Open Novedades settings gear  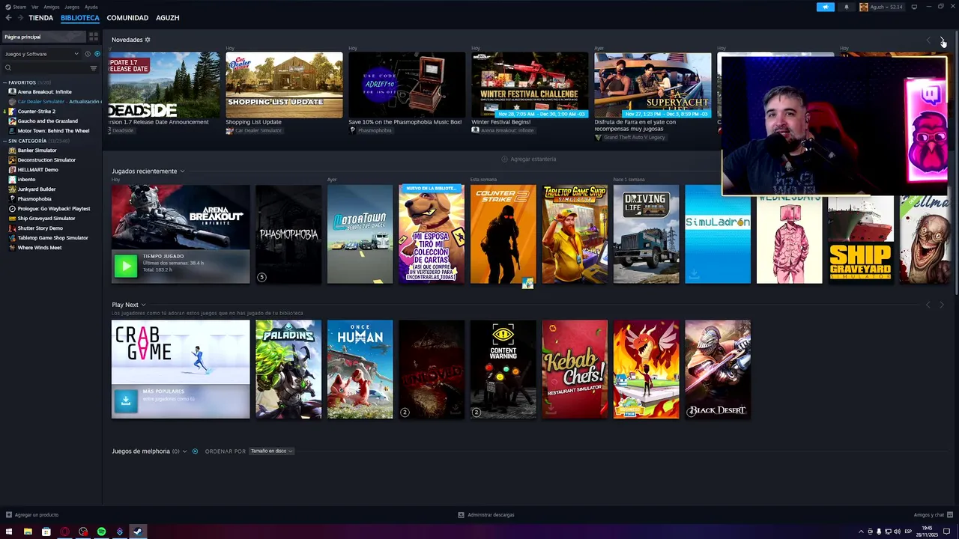(148, 40)
